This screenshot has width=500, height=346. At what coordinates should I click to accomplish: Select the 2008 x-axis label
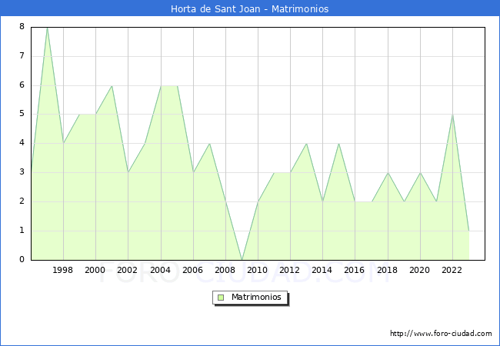(x=225, y=271)
